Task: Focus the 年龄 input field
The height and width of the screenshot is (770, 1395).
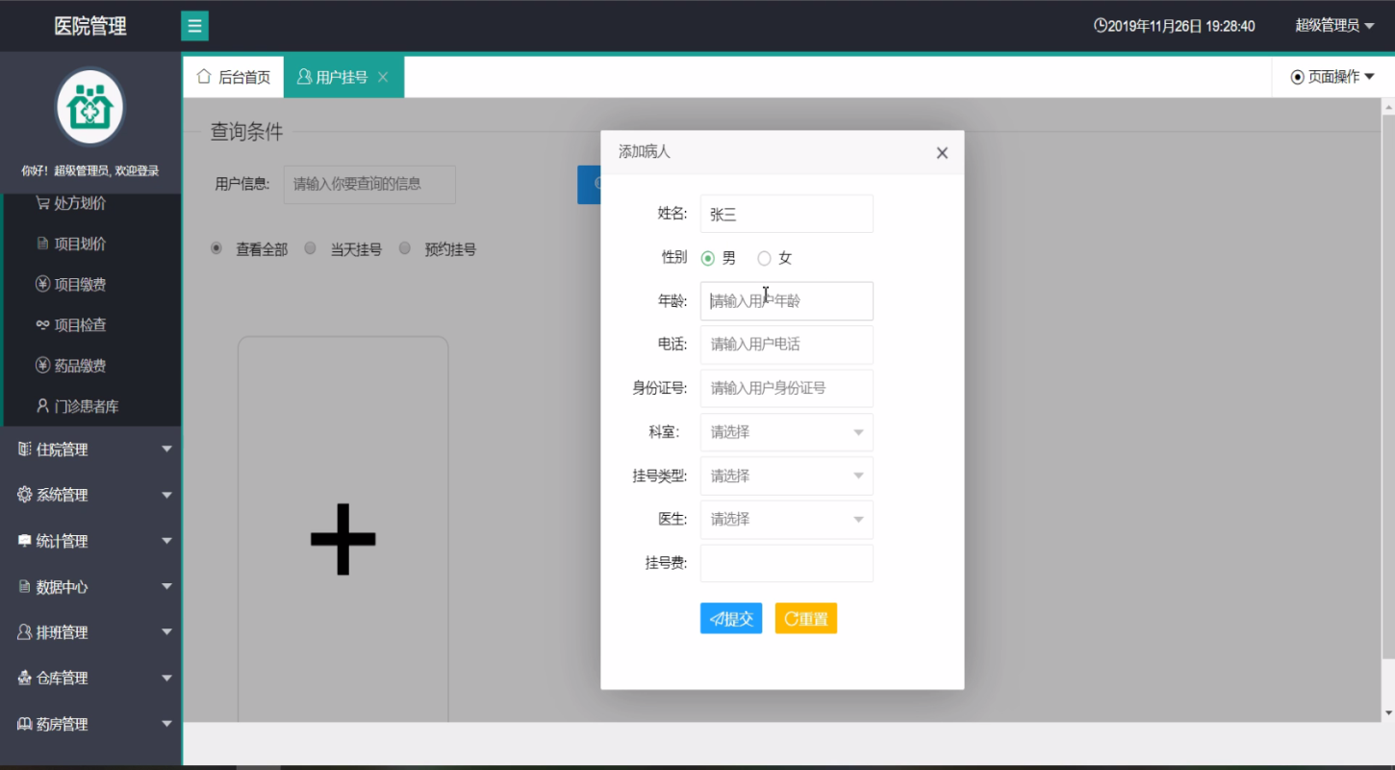Action: [x=786, y=300]
